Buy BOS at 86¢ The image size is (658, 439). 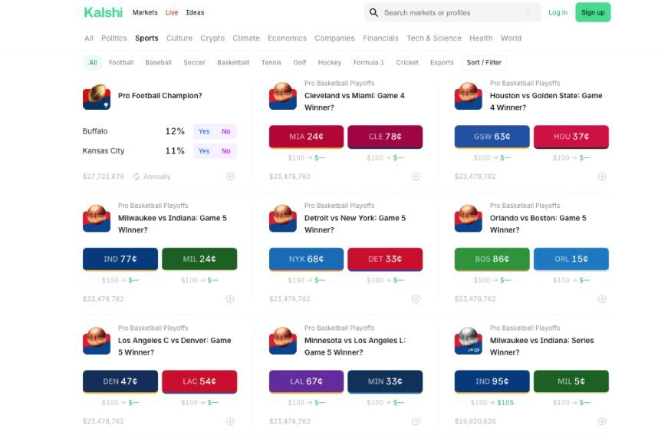492,259
